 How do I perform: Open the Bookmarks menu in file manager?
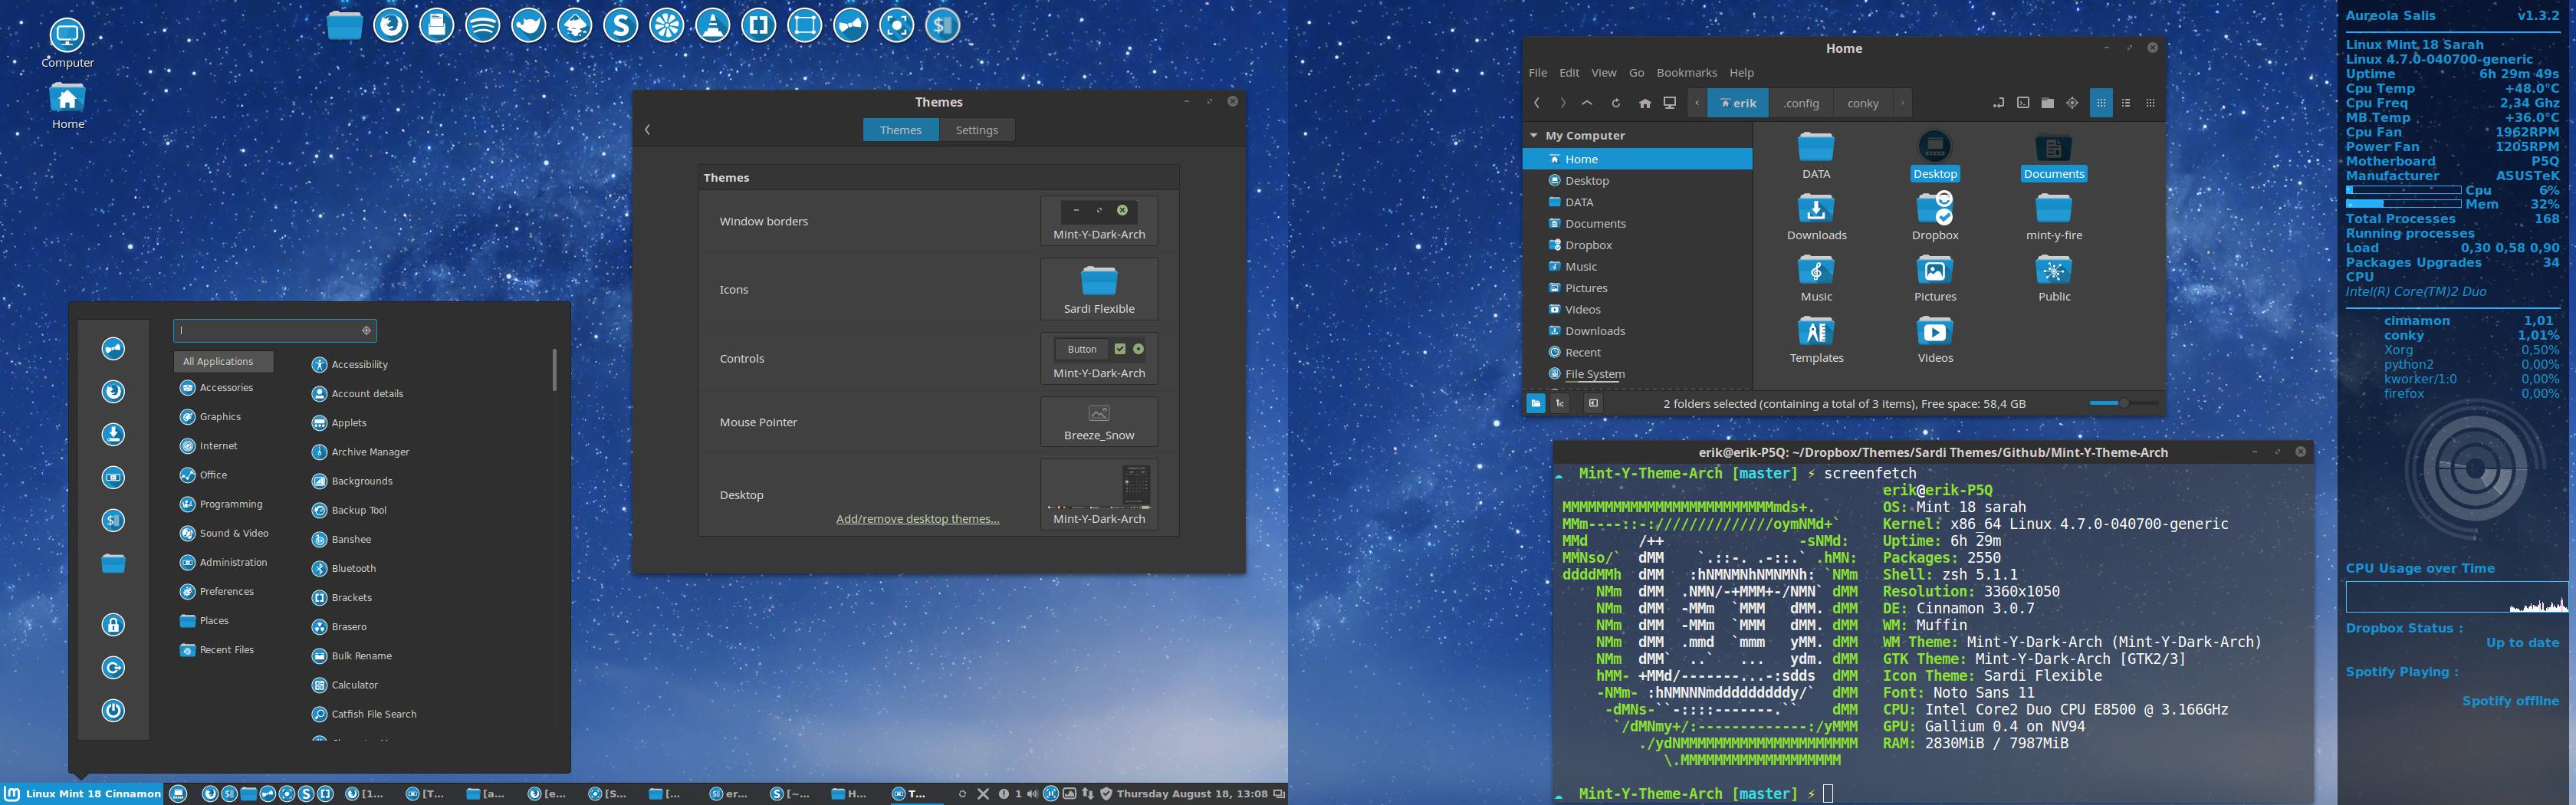tap(1686, 73)
